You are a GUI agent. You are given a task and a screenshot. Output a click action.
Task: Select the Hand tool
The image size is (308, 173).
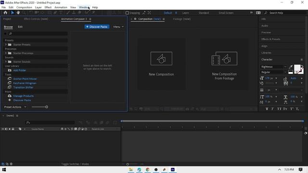tap(18, 12)
